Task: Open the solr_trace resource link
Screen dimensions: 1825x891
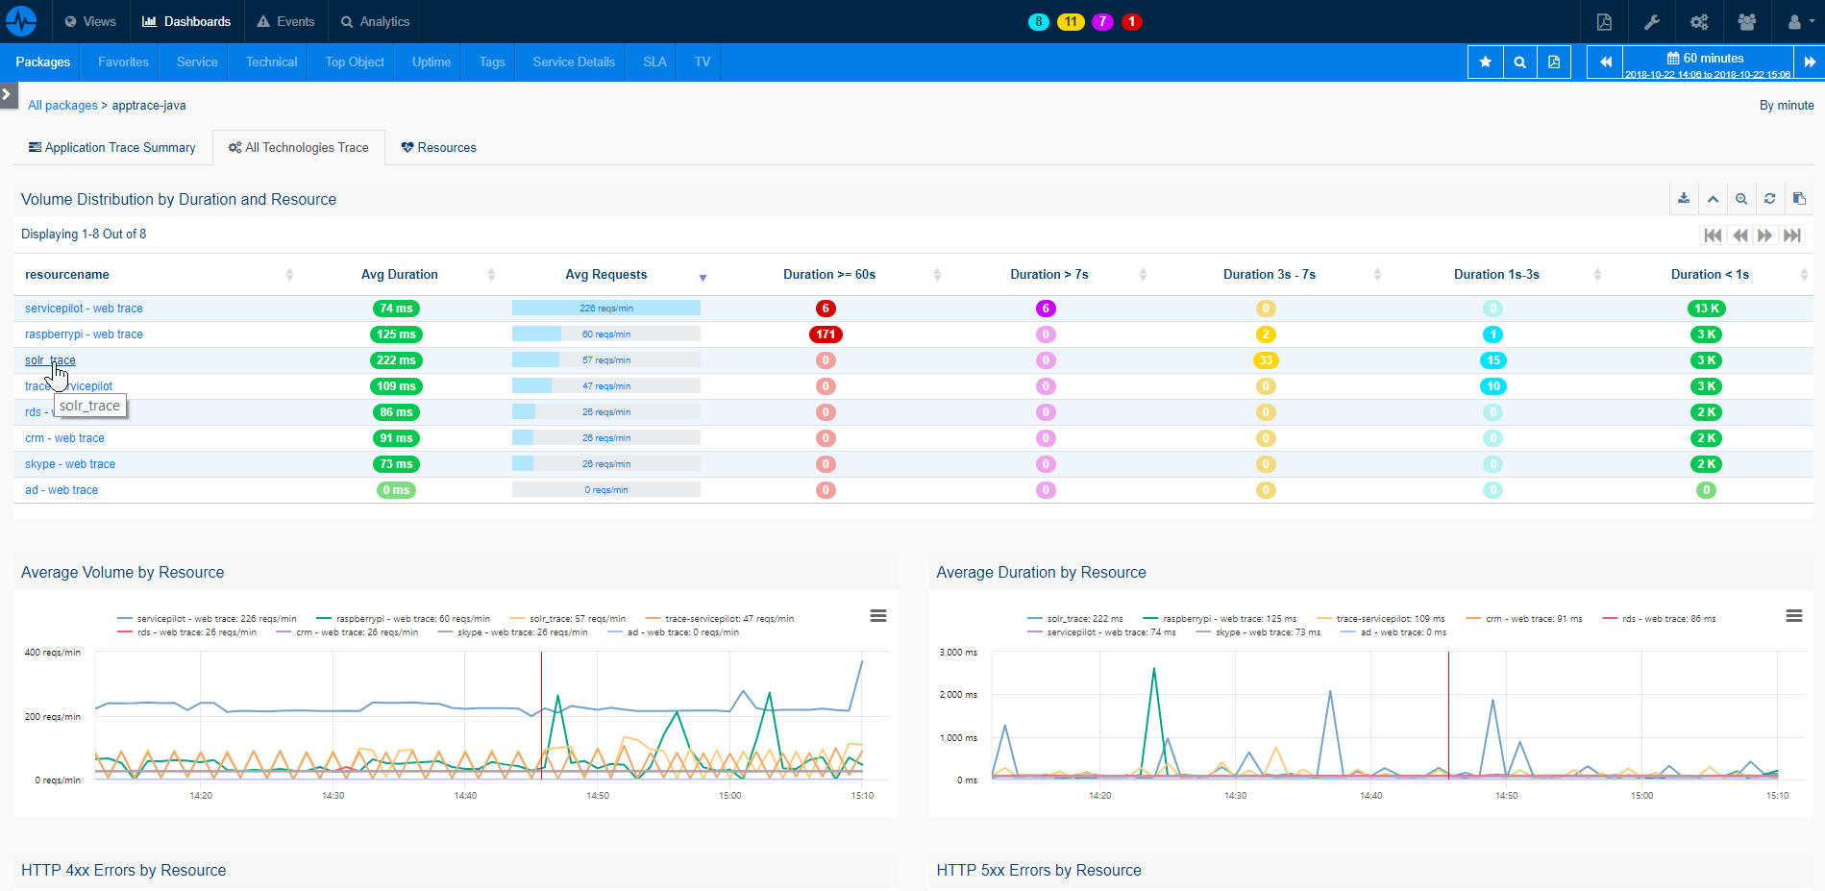Action: coord(50,360)
